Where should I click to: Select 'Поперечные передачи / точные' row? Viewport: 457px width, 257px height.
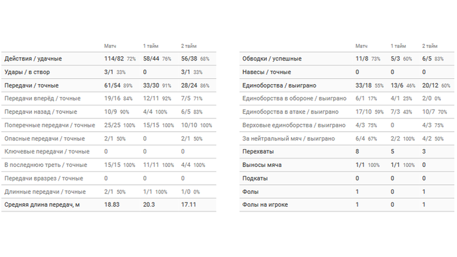[49, 125]
